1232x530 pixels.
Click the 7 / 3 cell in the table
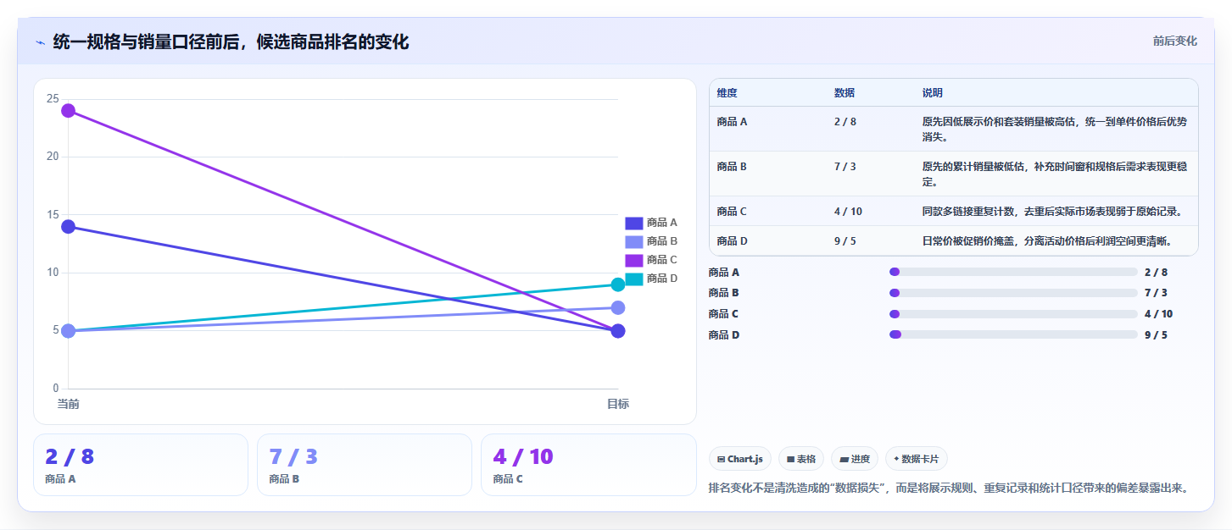click(845, 167)
